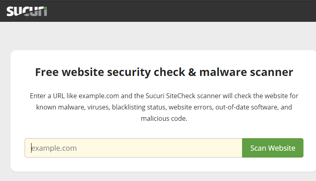
Task: Click the Sucuri logo in the header
Action: 27,11
